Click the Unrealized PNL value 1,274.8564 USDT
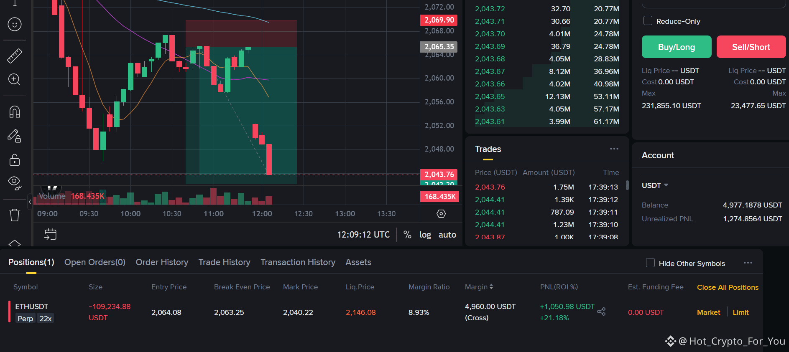The image size is (789, 352). [752, 219]
